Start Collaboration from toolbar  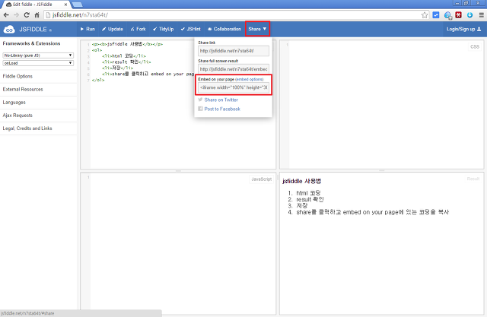224,29
